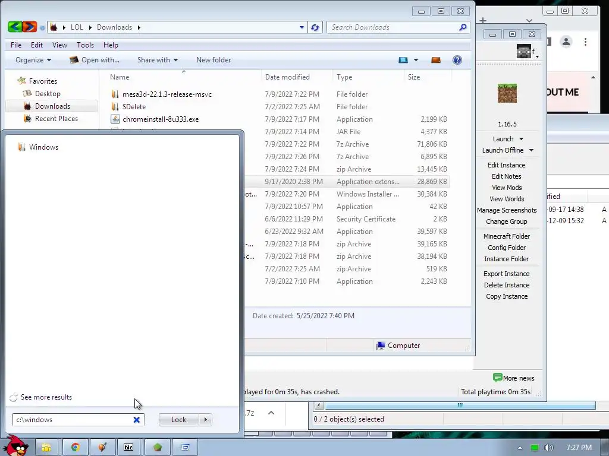Expand the address bar history dropdown
Image resolution: width=609 pixels, height=456 pixels.
[x=302, y=27]
